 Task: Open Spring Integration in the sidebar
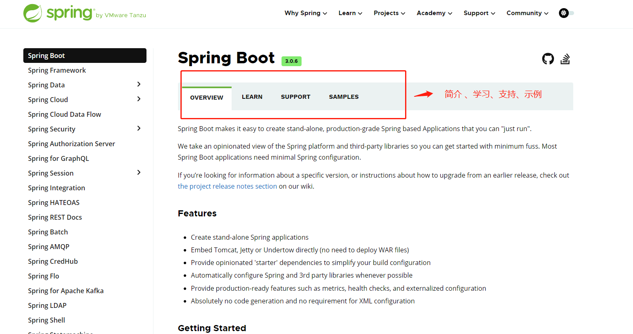[x=56, y=188]
